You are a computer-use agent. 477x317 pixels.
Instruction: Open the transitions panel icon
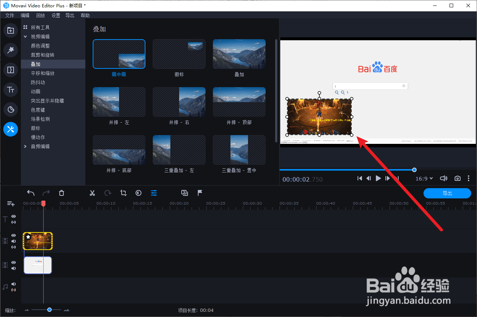[x=11, y=70]
